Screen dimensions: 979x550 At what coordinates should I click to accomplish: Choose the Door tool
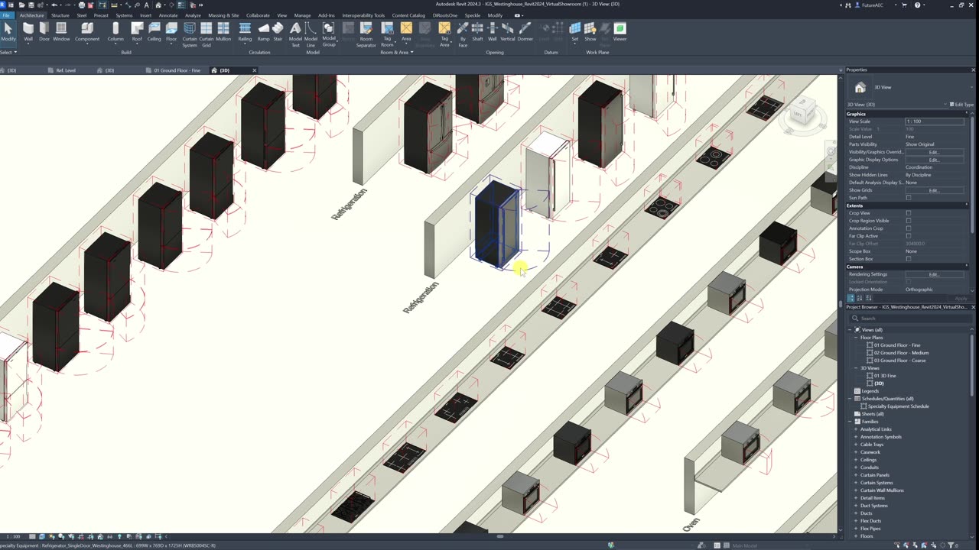tap(44, 31)
